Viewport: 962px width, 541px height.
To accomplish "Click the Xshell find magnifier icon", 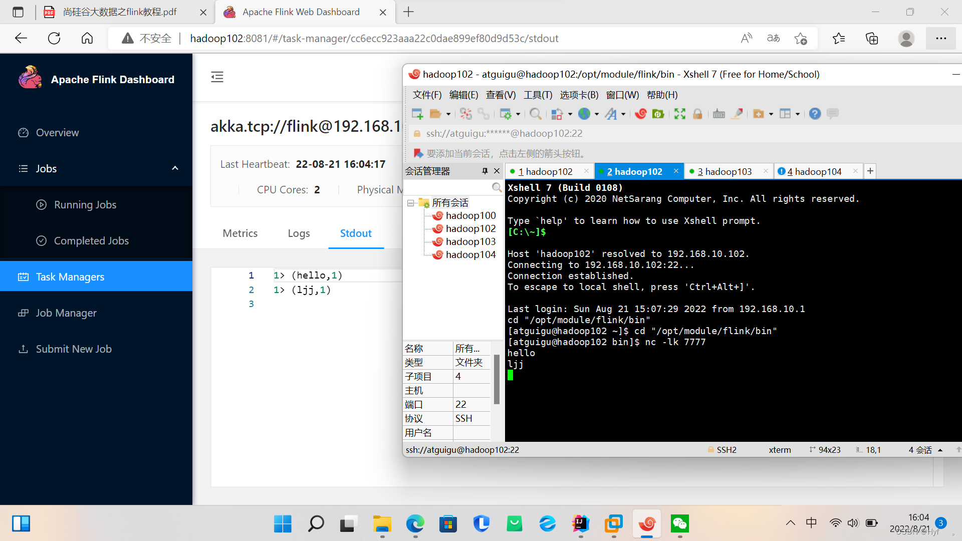I will (535, 114).
